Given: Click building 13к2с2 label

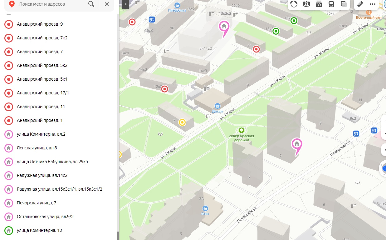Looking at the screenshot, I should pyautogui.click(x=225, y=13).
